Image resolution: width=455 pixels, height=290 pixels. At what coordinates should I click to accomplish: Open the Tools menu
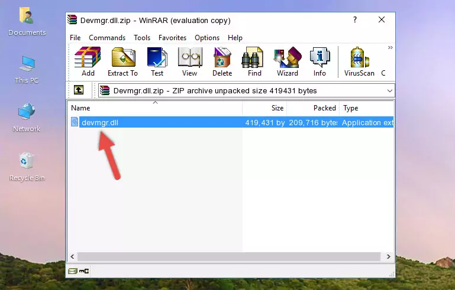coord(142,38)
